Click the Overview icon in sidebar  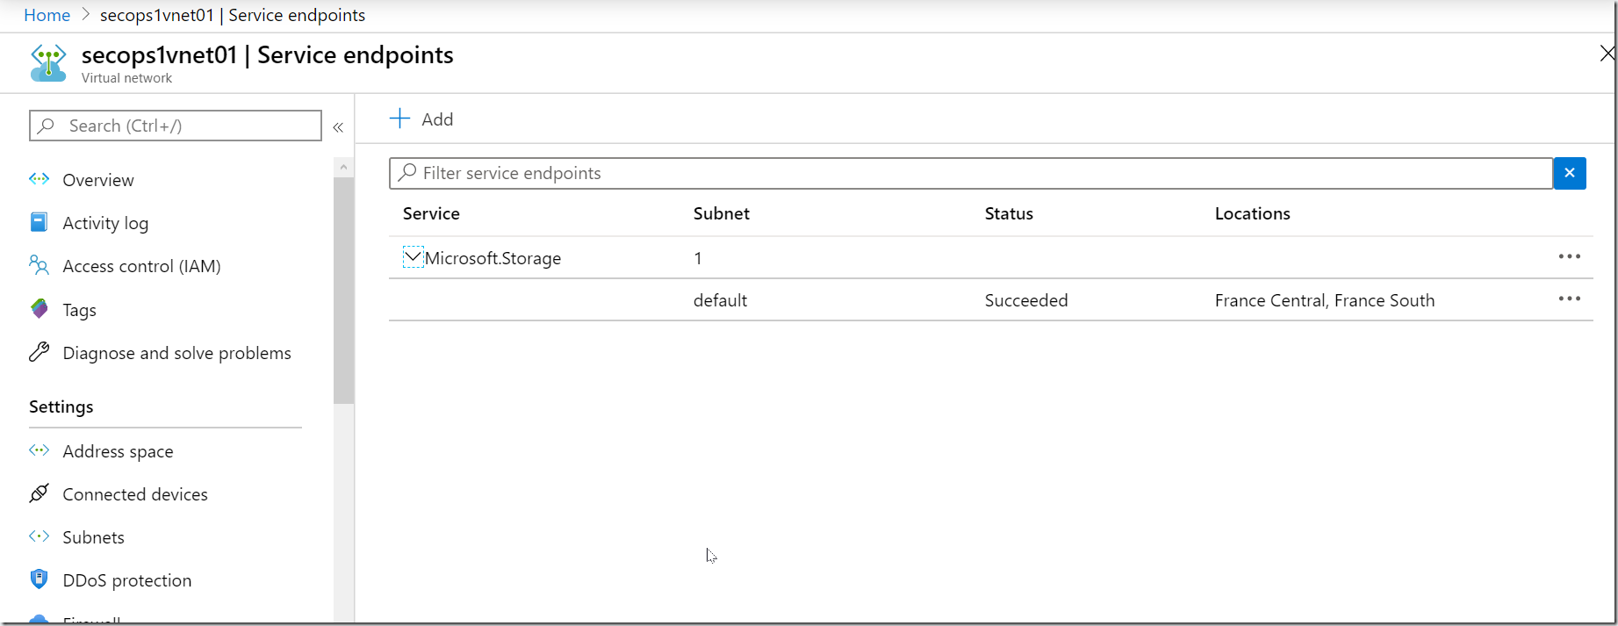tap(39, 179)
